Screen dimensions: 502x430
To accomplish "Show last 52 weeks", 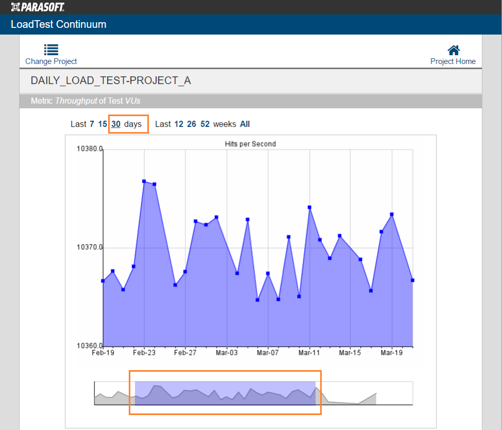I will pos(205,124).
